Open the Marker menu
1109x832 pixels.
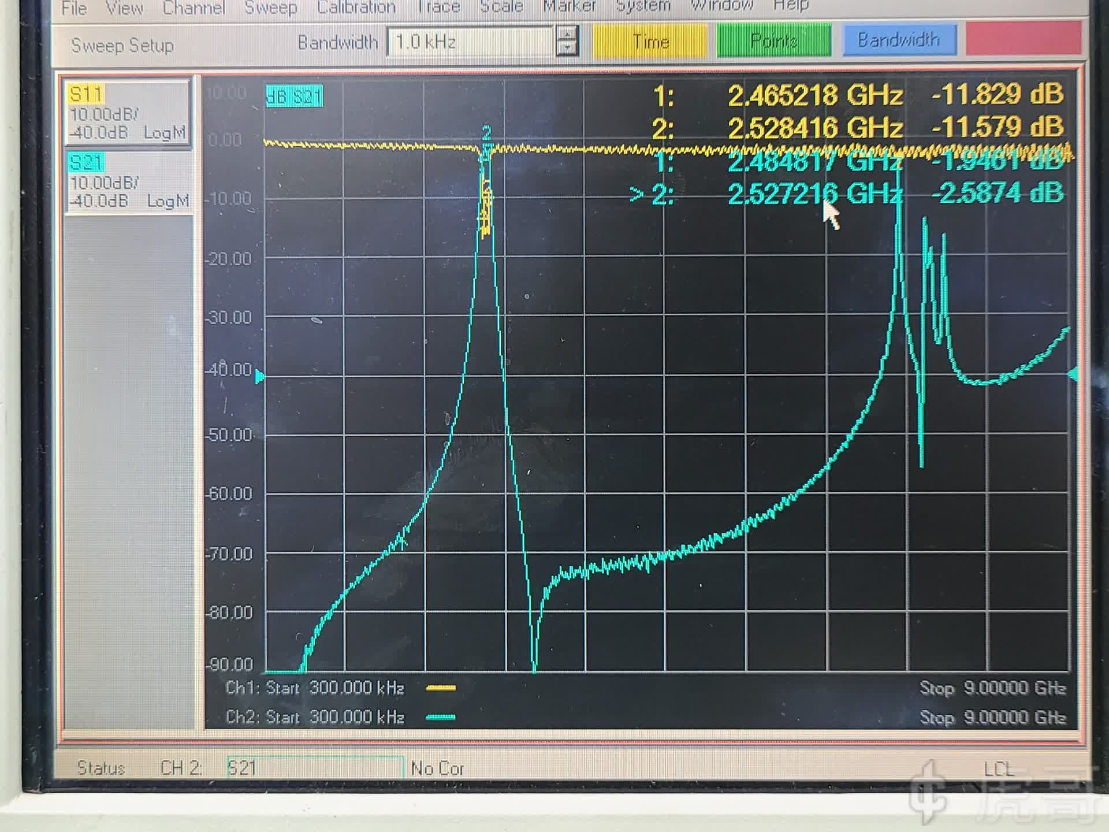coord(569,7)
